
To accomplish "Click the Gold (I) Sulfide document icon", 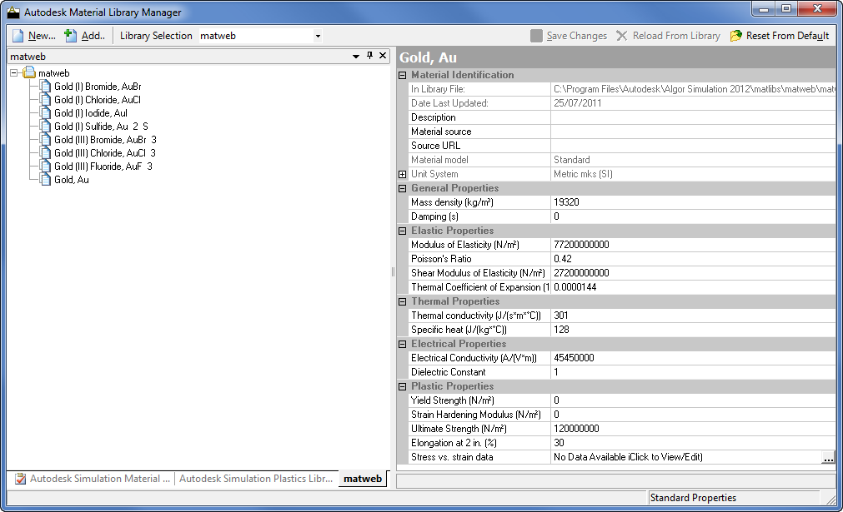I will 46,127.
